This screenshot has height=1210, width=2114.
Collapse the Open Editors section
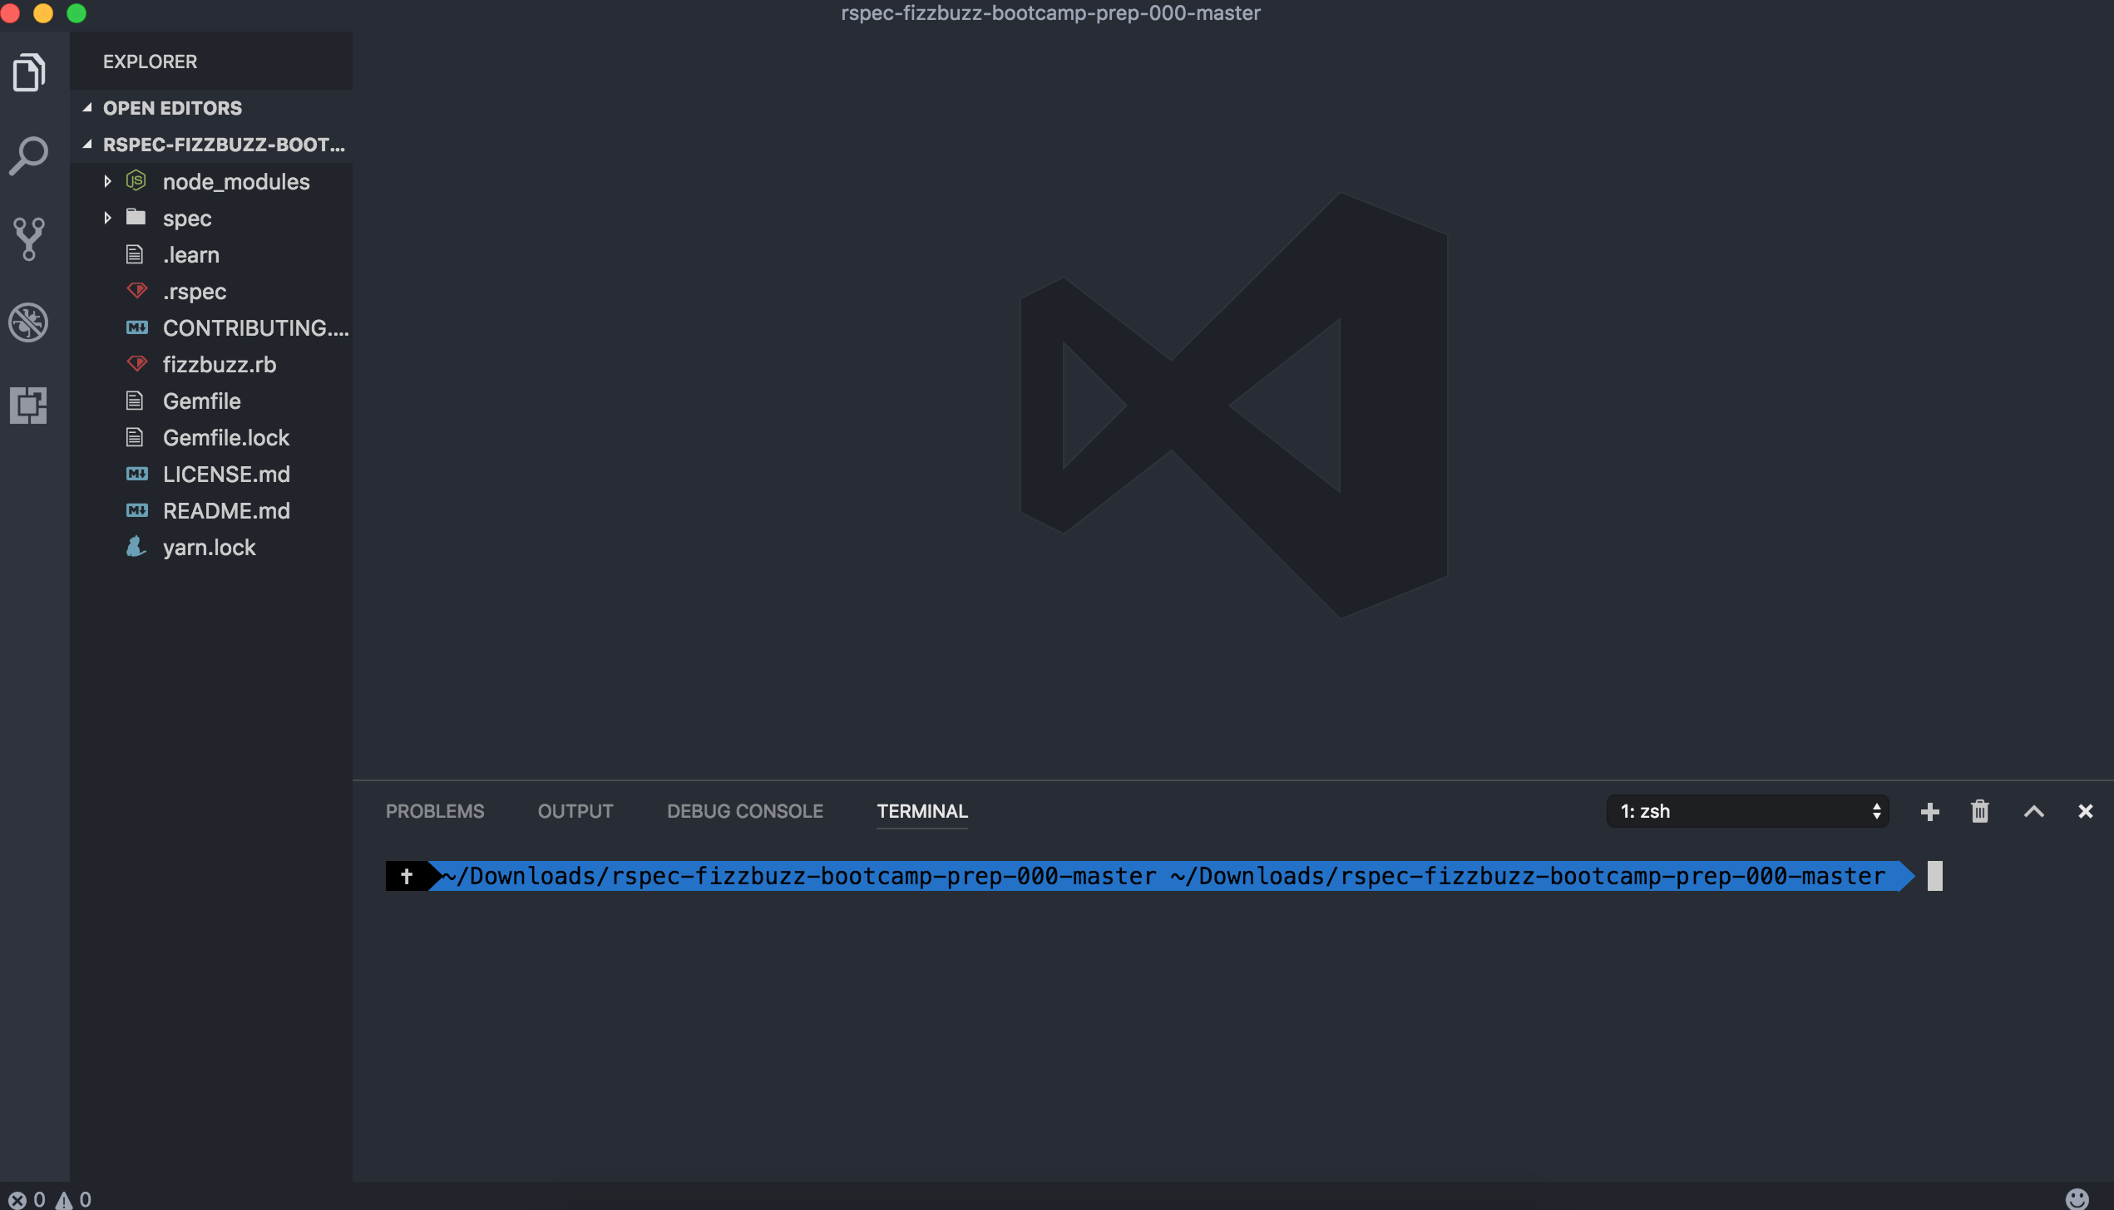click(88, 108)
